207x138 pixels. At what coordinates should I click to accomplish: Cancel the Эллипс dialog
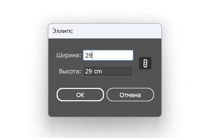(x=130, y=95)
